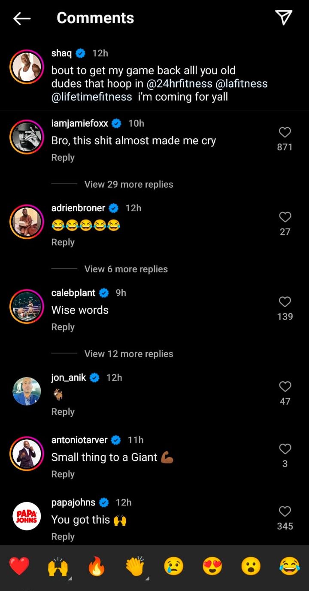The image size is (309, 591).
Task: Toggle like on papajohns comment
Action: (285, 512)
